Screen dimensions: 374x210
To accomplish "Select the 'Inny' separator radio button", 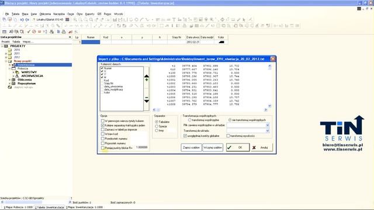I will [x=157, y=131].
